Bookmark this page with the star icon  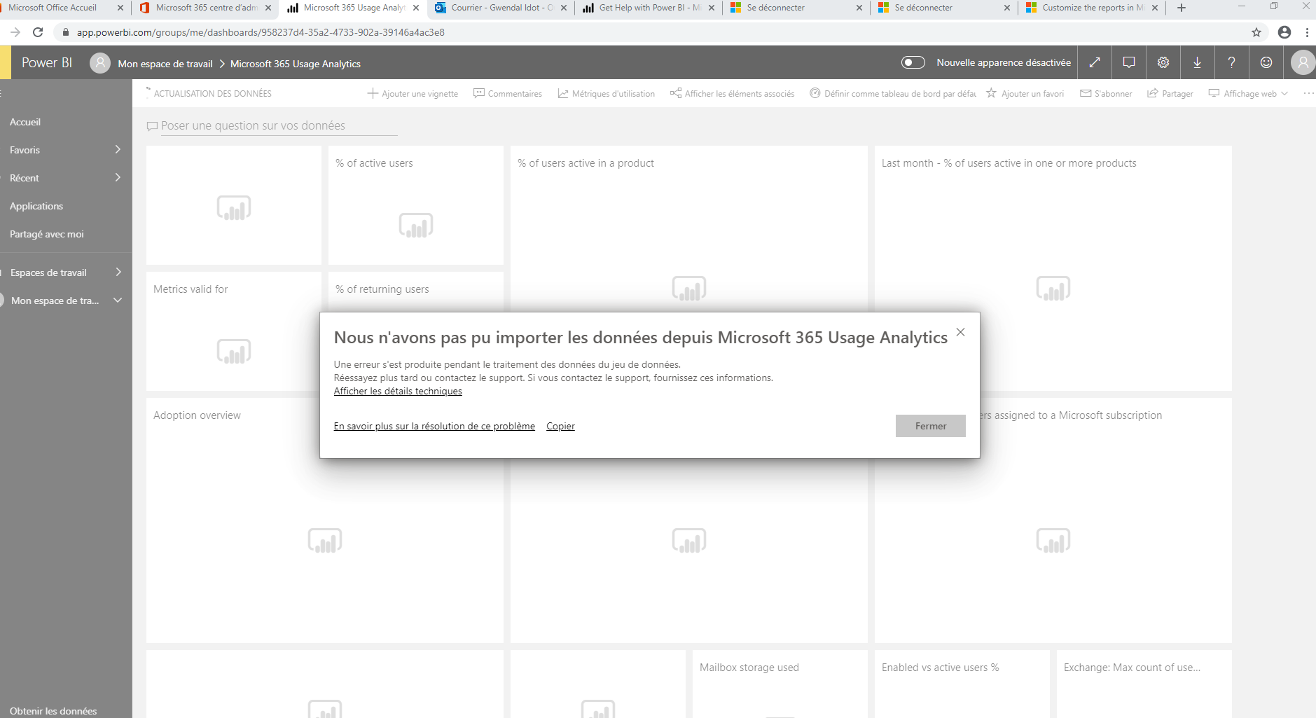(1256, 32)
